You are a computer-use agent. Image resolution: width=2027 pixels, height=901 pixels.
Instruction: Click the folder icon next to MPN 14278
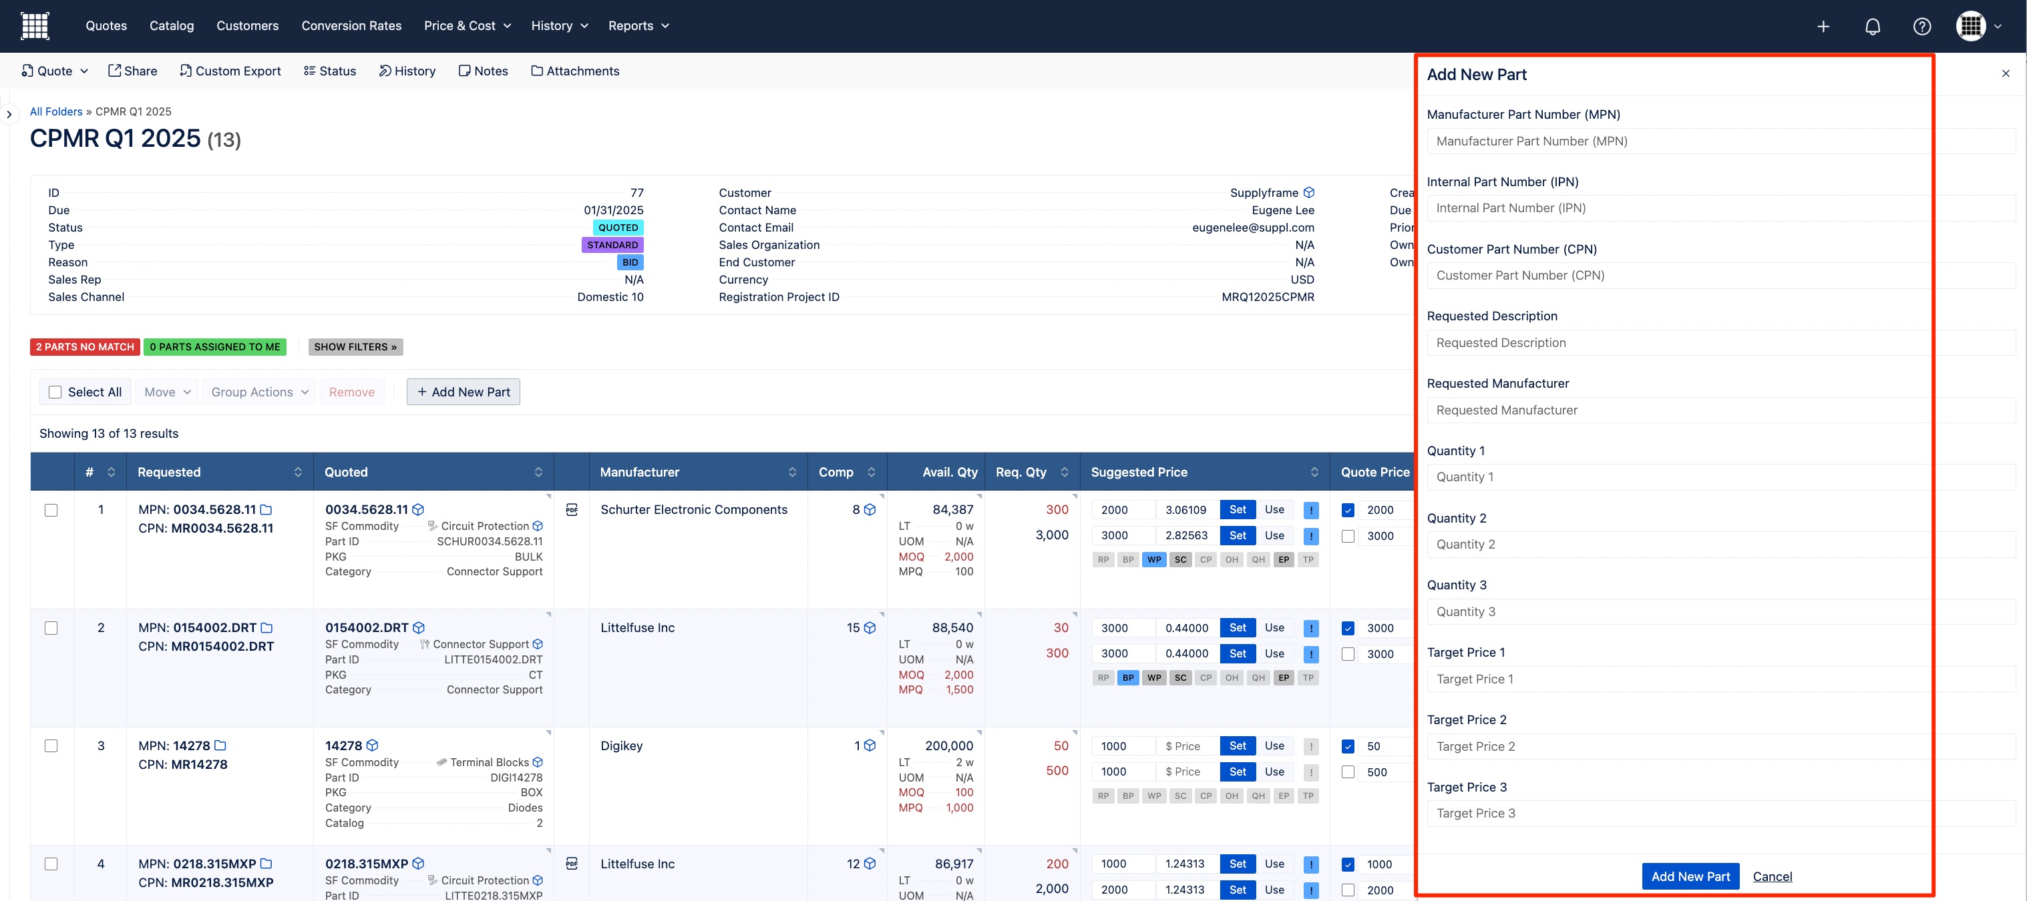[220, 745]
